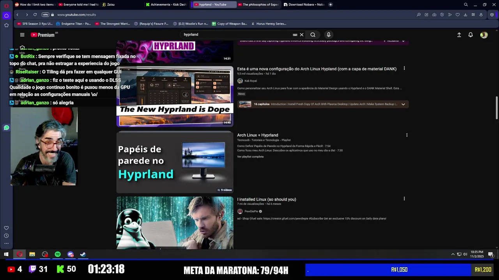This screenshot has width=499, height=280.
Task: Open The Strongest Warri... bookmark
Action: (113, 24)
